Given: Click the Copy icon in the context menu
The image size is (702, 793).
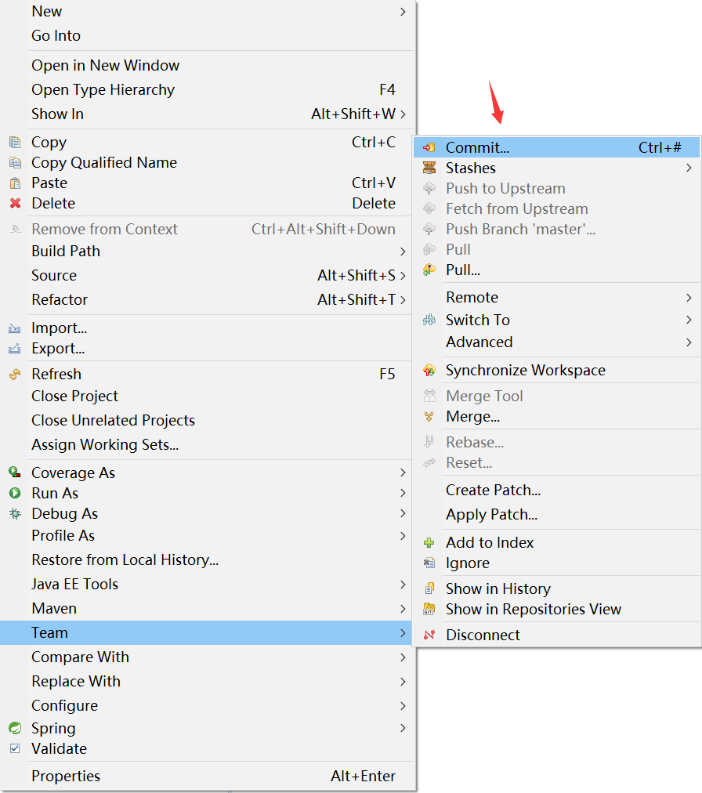Looking at the screenshot, I should (15, 143).
